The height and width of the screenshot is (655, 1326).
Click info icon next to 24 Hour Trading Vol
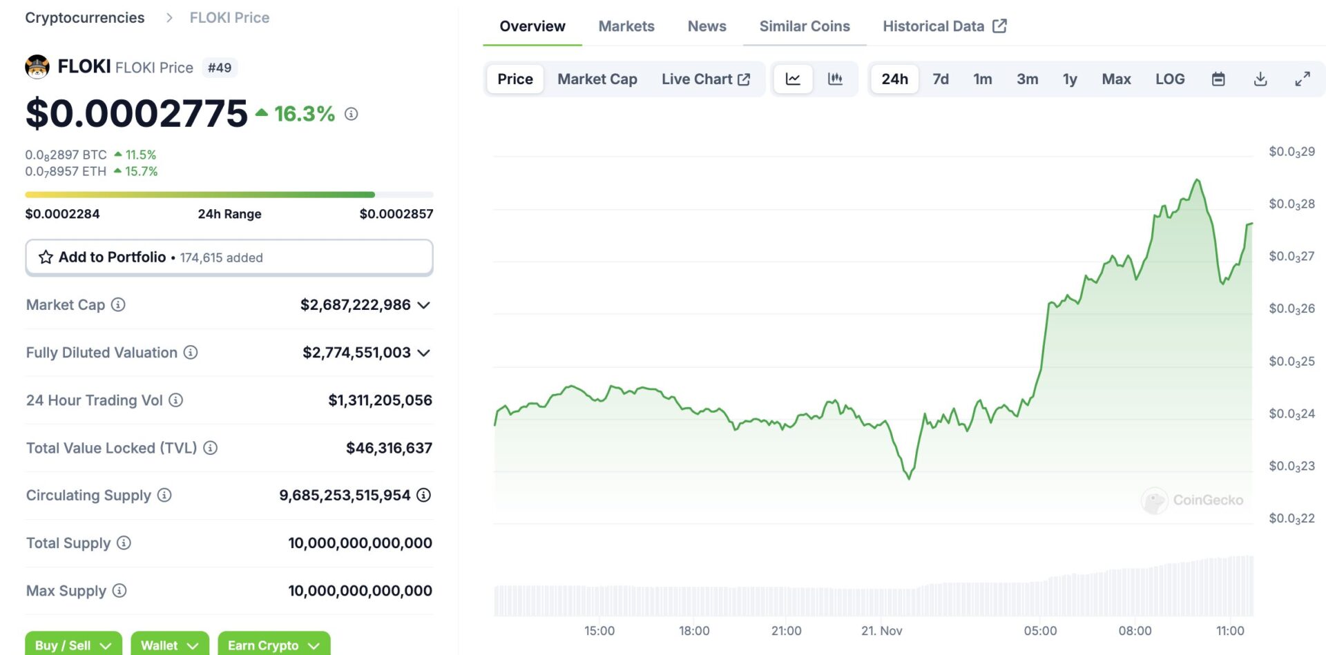[176, 400]
